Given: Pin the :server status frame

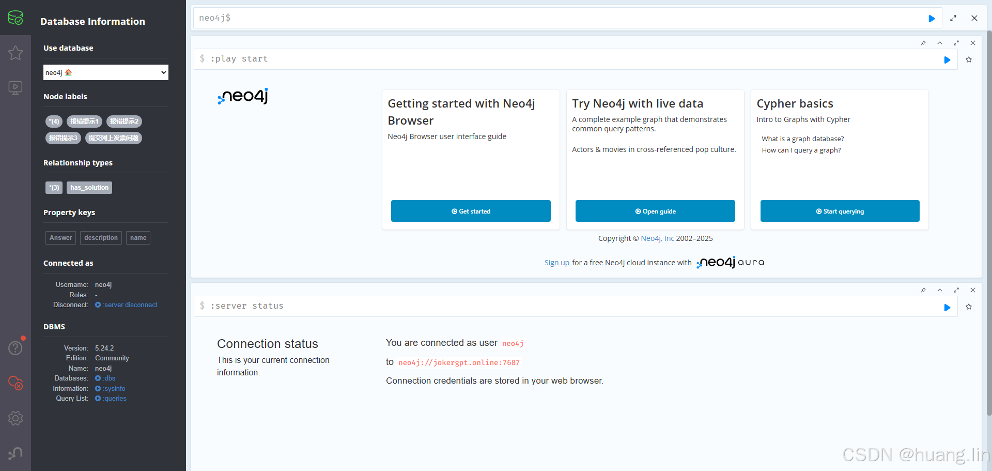Looking at the screenshot, I should coord(923,290).
